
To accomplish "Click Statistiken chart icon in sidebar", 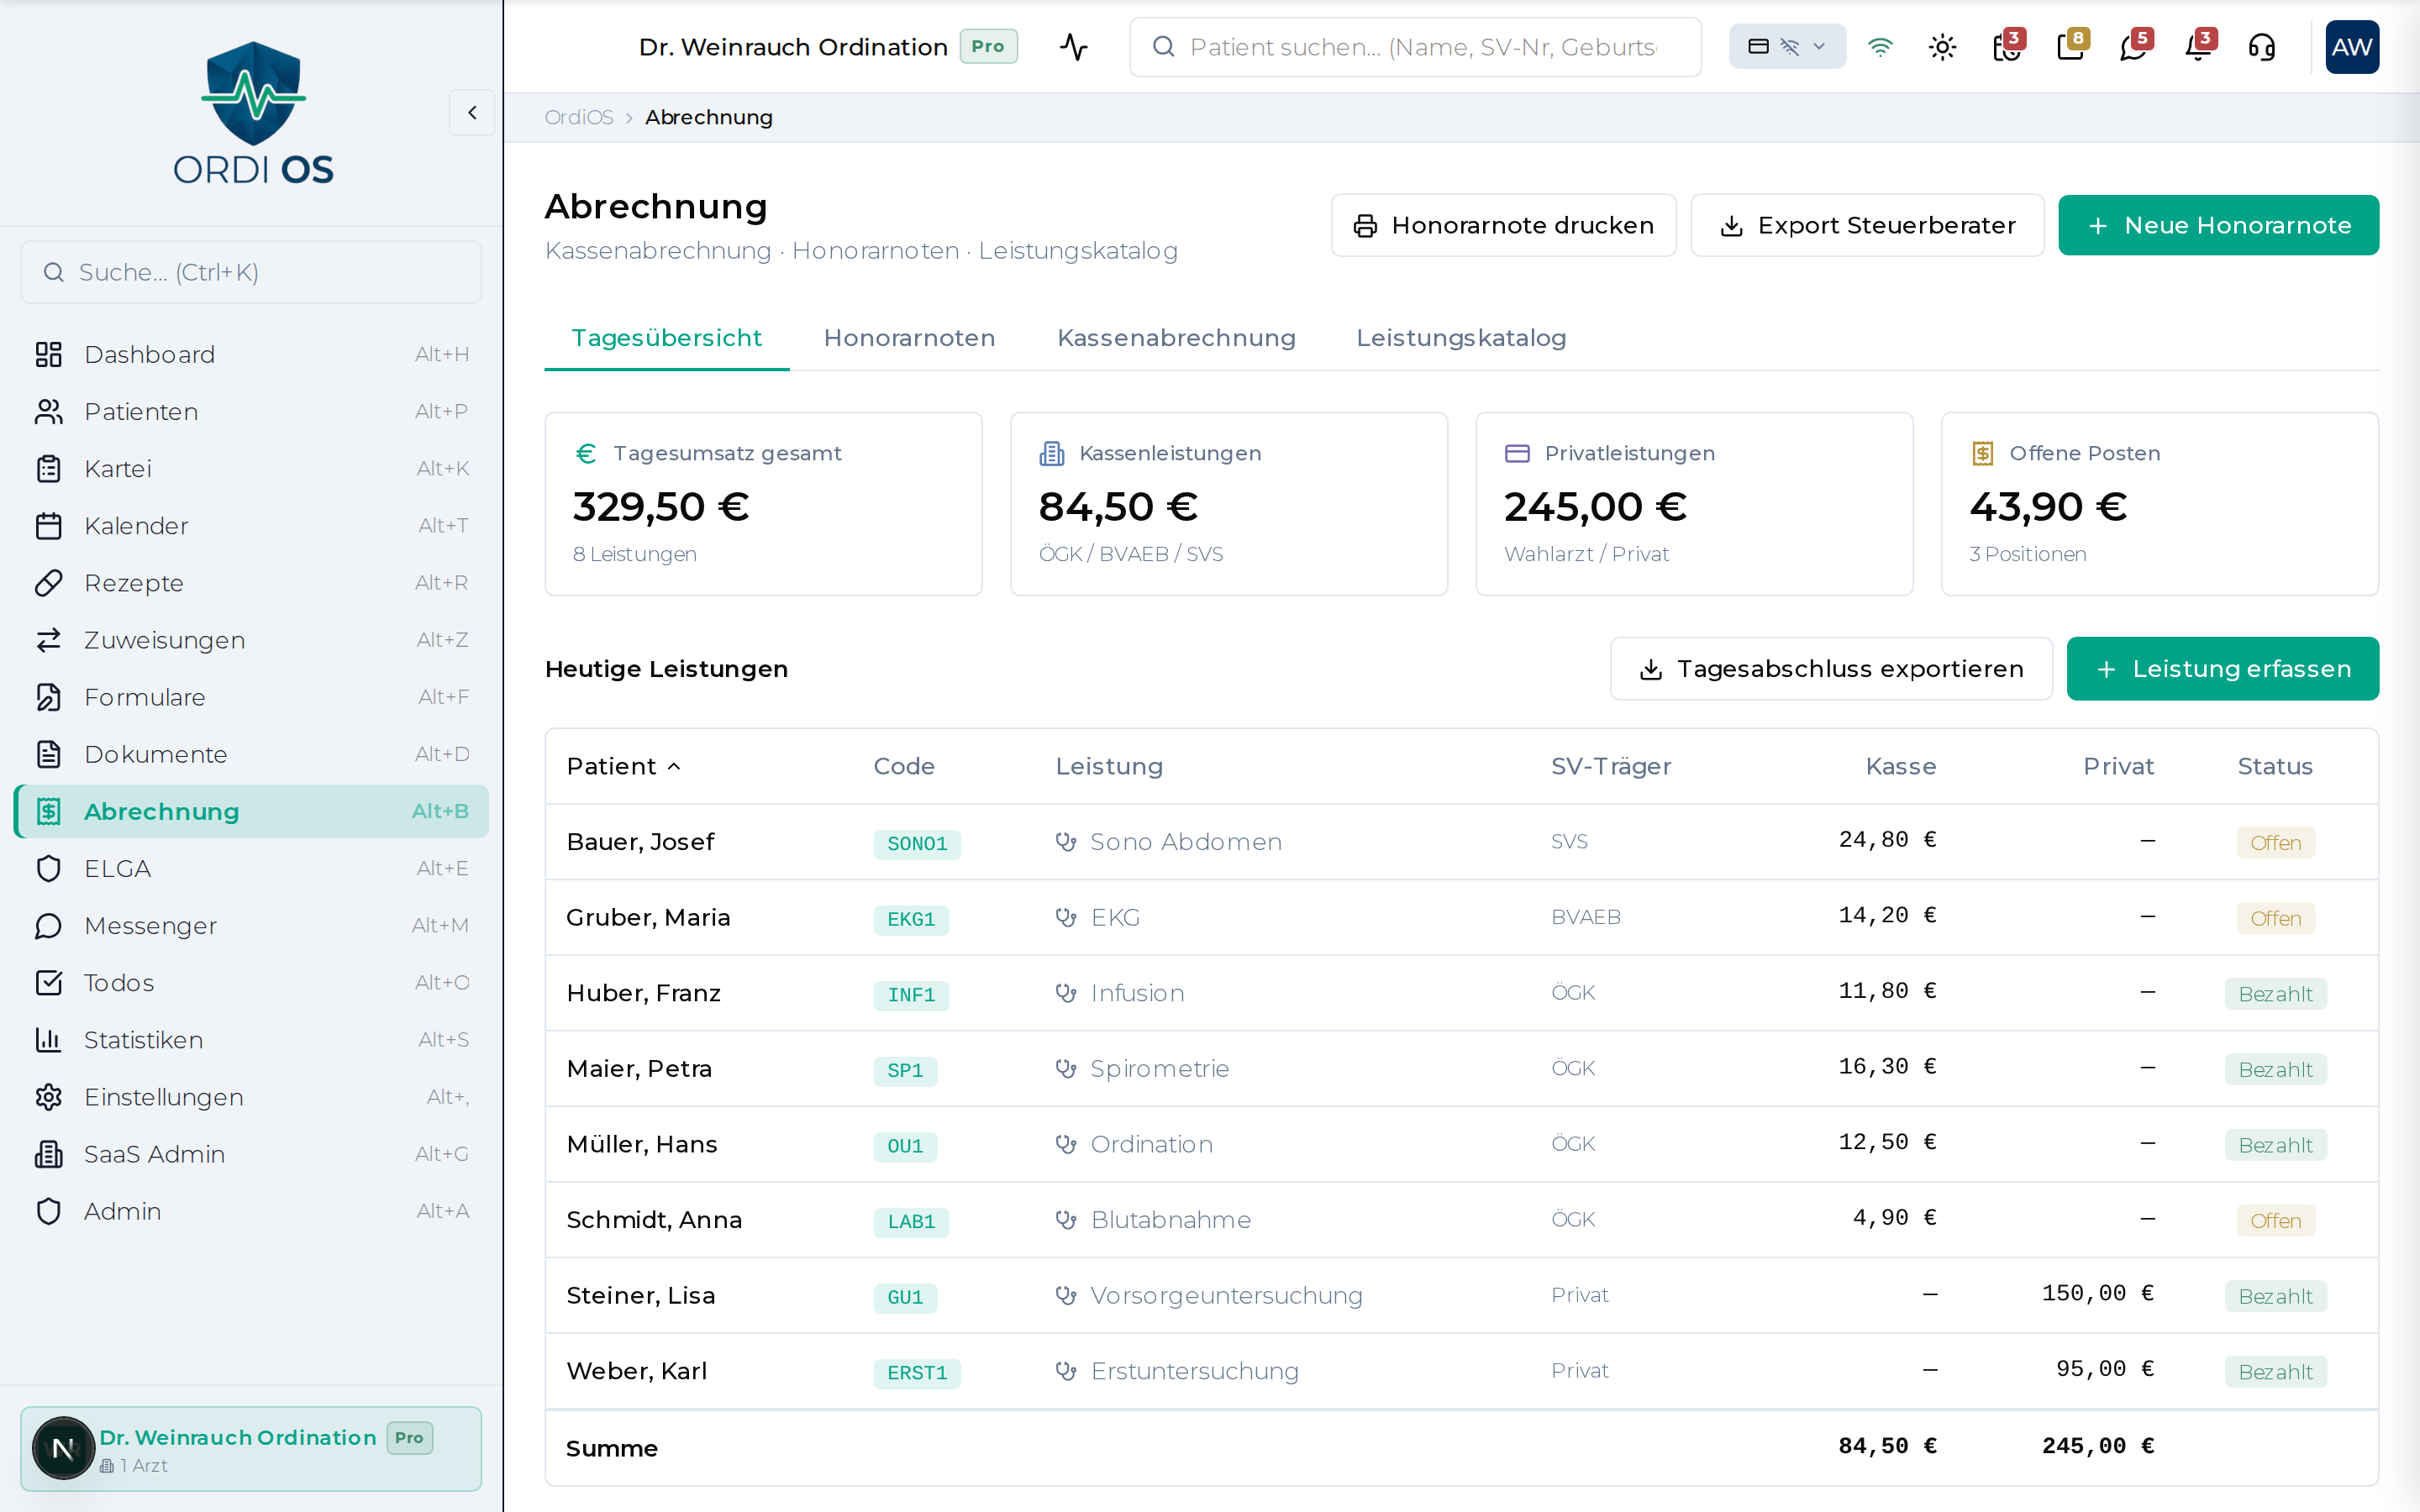I will click(x=48, y=1040).
